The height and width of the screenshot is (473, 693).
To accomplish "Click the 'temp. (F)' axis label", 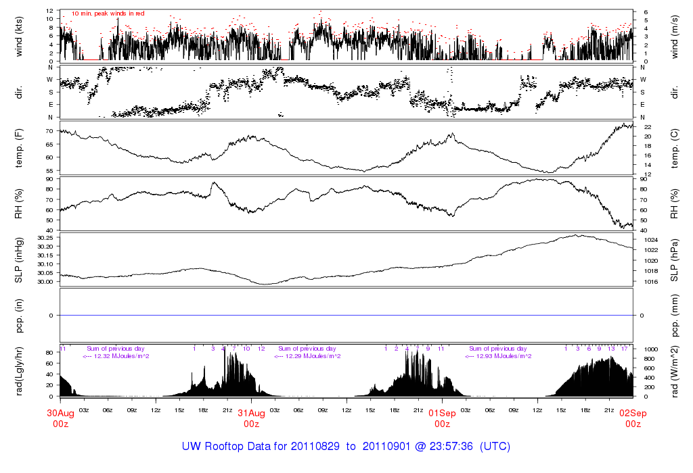I will (19, 148).
